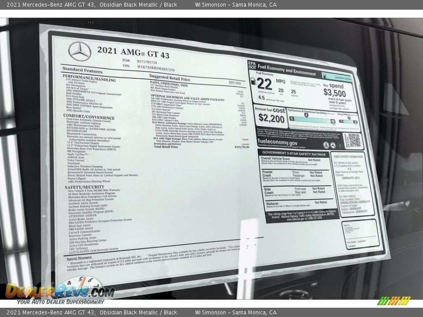
Task: Click the green-yellow striped logo bottom right
Action: pos(393,301)
